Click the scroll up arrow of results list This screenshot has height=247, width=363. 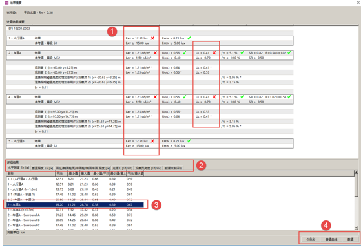[356, 172]
